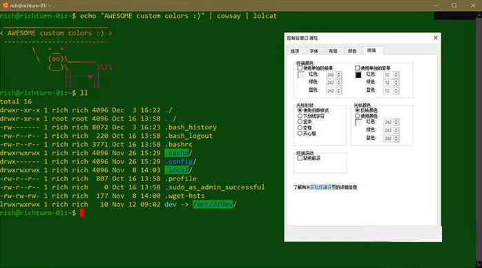Click the word "lolcat" in the command
This screenshot has height=268, width=482.
pyautogui.click(x=265, y=16)
